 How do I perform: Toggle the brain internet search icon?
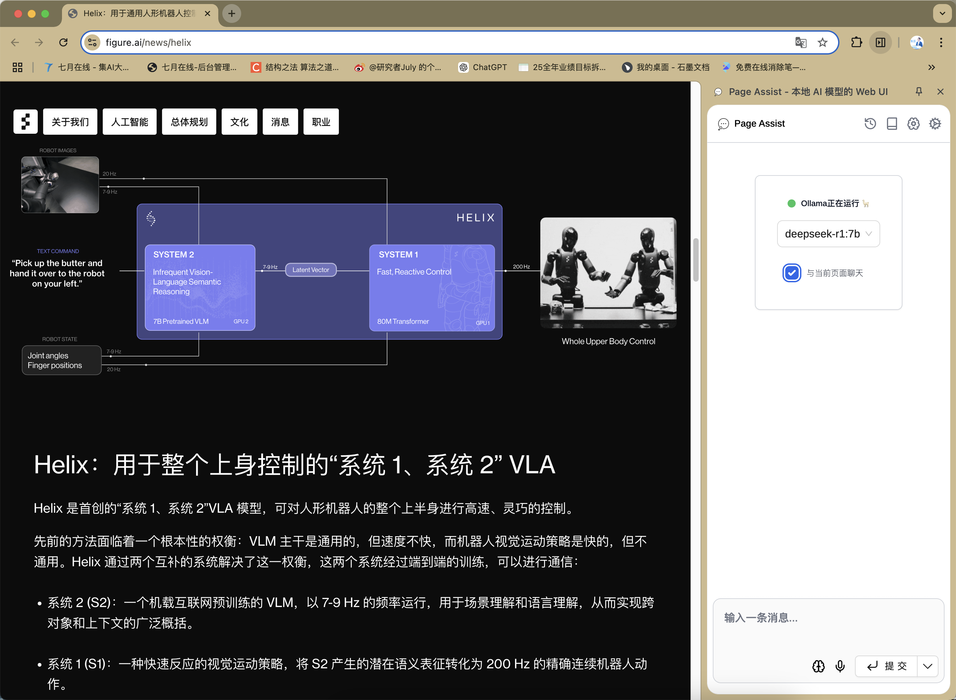pos(818,666)
